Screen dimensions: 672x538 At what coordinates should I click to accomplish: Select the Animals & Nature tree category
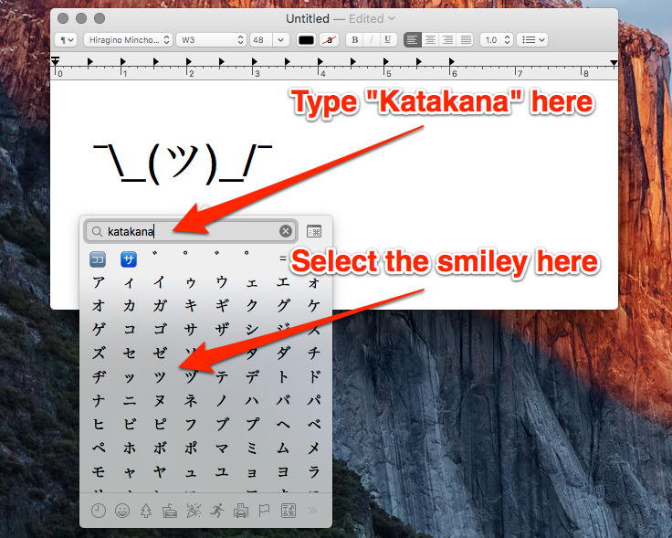point(146,511)
